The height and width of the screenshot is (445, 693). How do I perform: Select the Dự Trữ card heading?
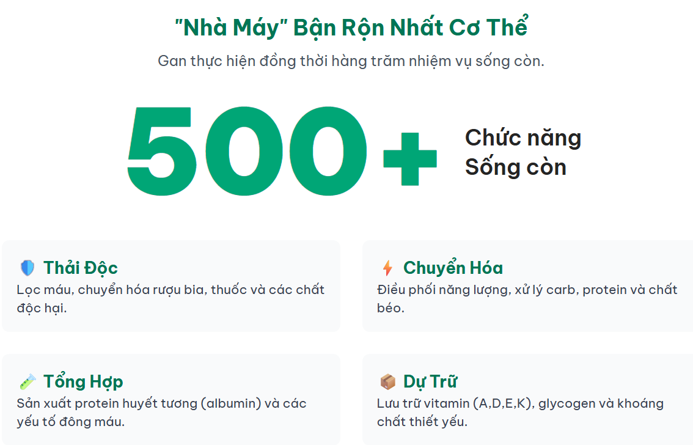pos(430,382)
